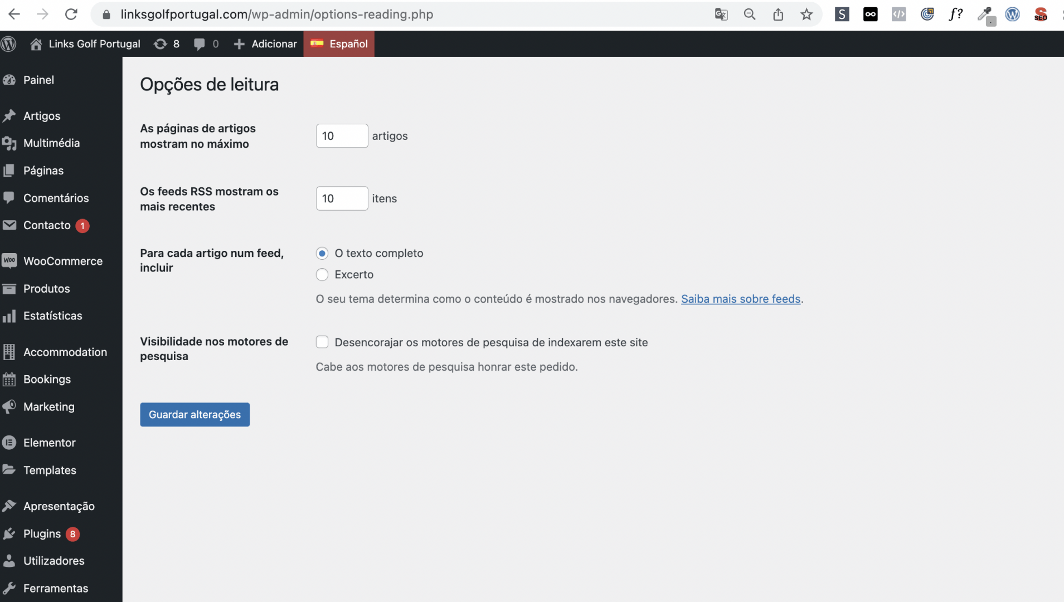
Task: Click the Plugins plug icon
Action: pyautogui.click(x=9, y=534)
